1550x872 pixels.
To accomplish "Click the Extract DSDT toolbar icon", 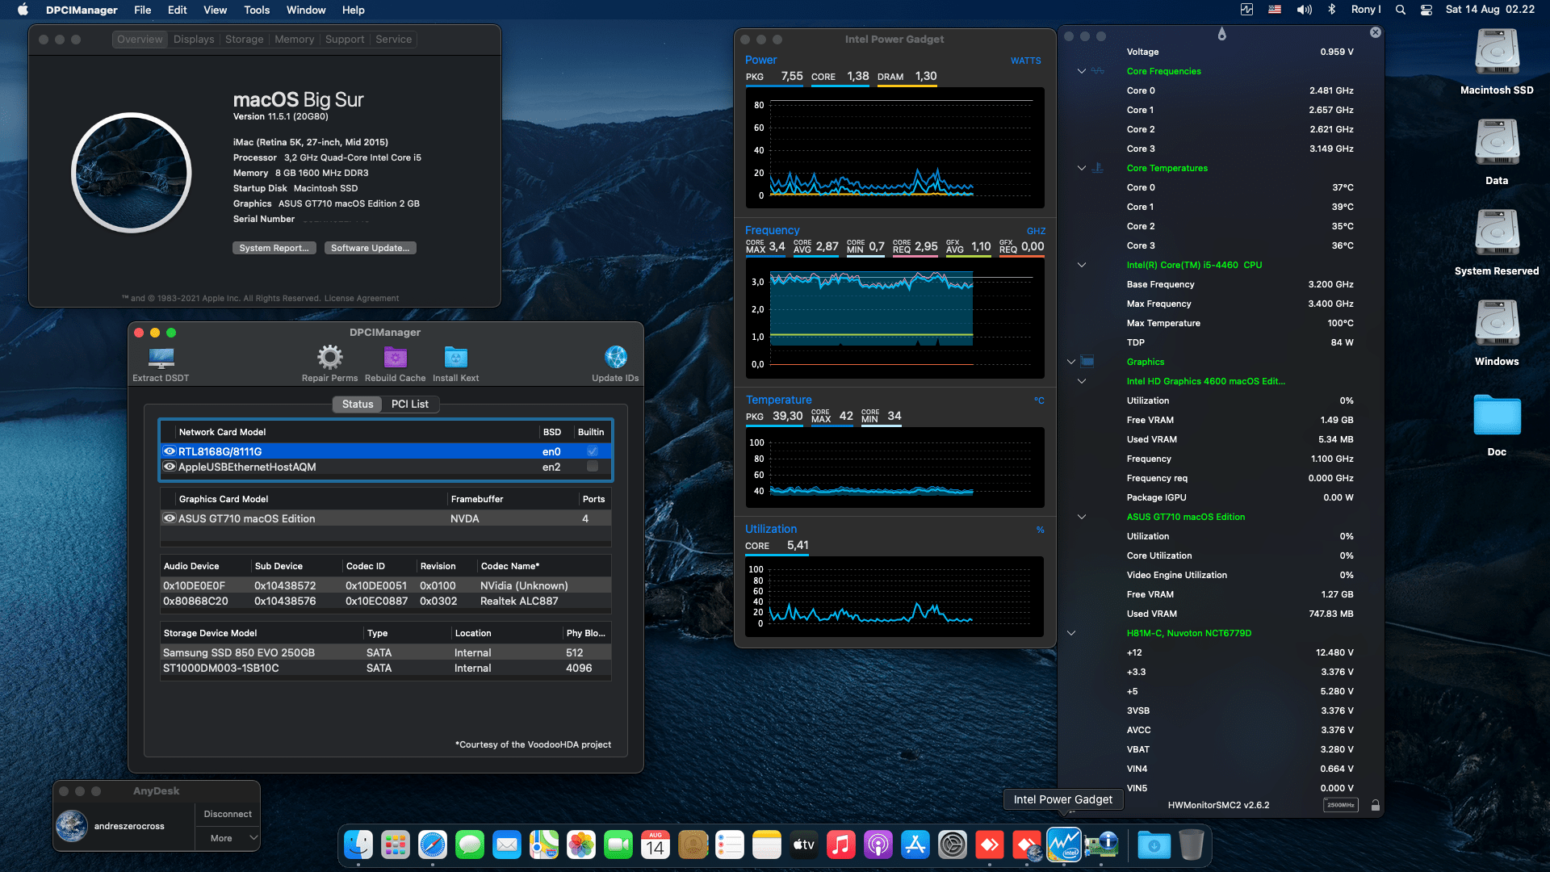I will 161,357.
